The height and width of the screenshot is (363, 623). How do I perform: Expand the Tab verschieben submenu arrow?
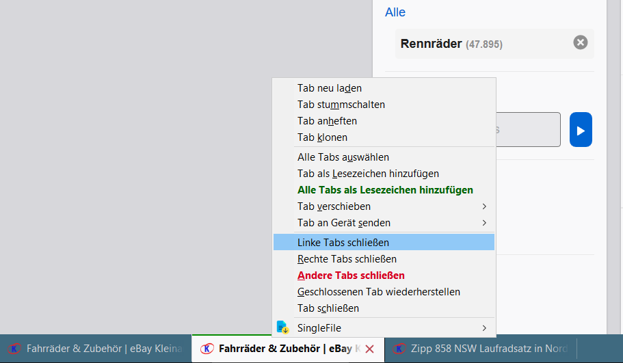point(484,206)
